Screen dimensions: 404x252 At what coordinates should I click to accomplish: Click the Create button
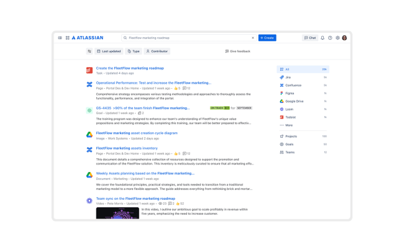tap(267, 38)
